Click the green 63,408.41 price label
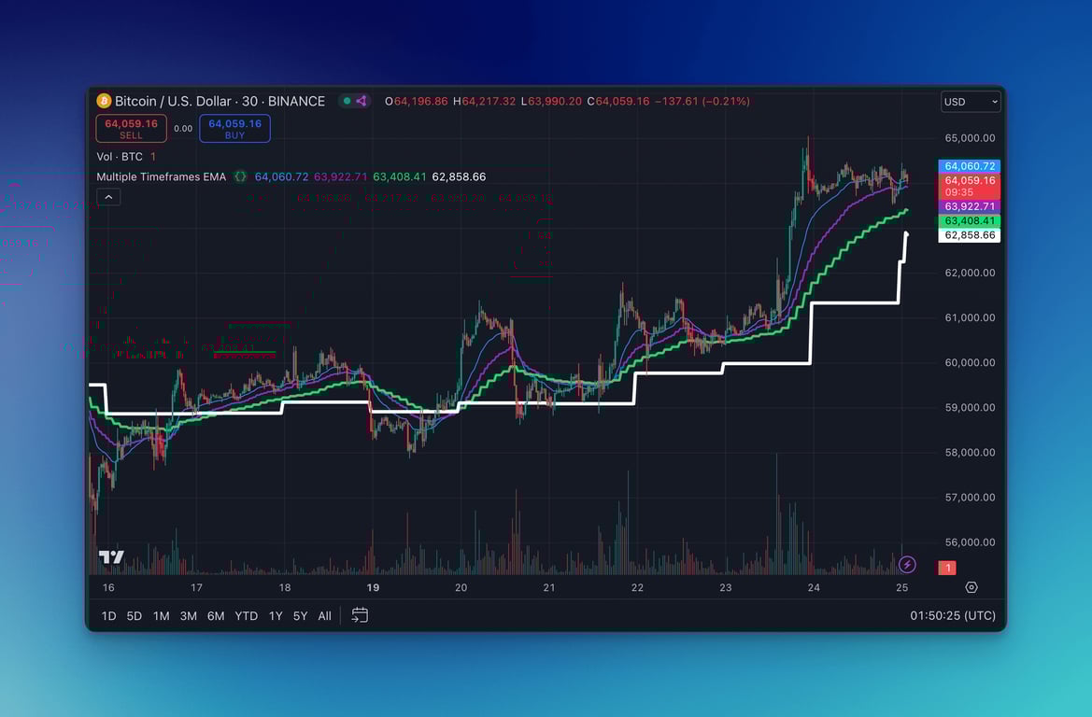The width and height of the screenshot is (1092, 717). point(969,221)
